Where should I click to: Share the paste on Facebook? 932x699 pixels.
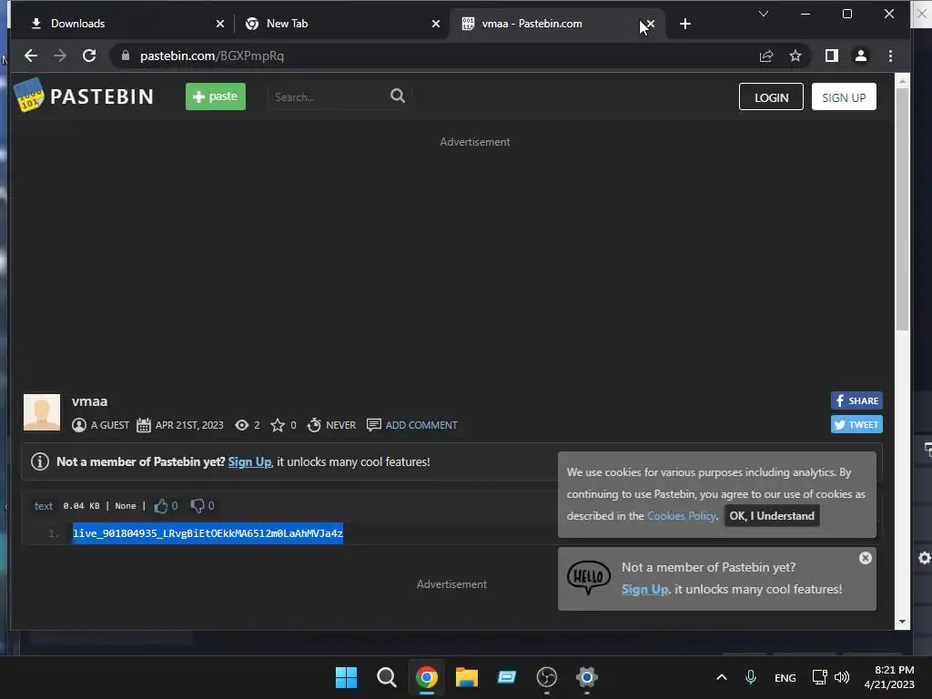click(x=856, y=400)
